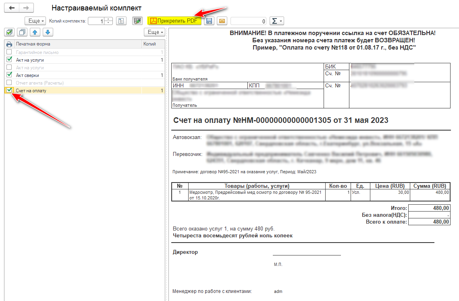
Task: Uncheck all print forms icon
Action: pyautogui.click(x=22, y=32)
